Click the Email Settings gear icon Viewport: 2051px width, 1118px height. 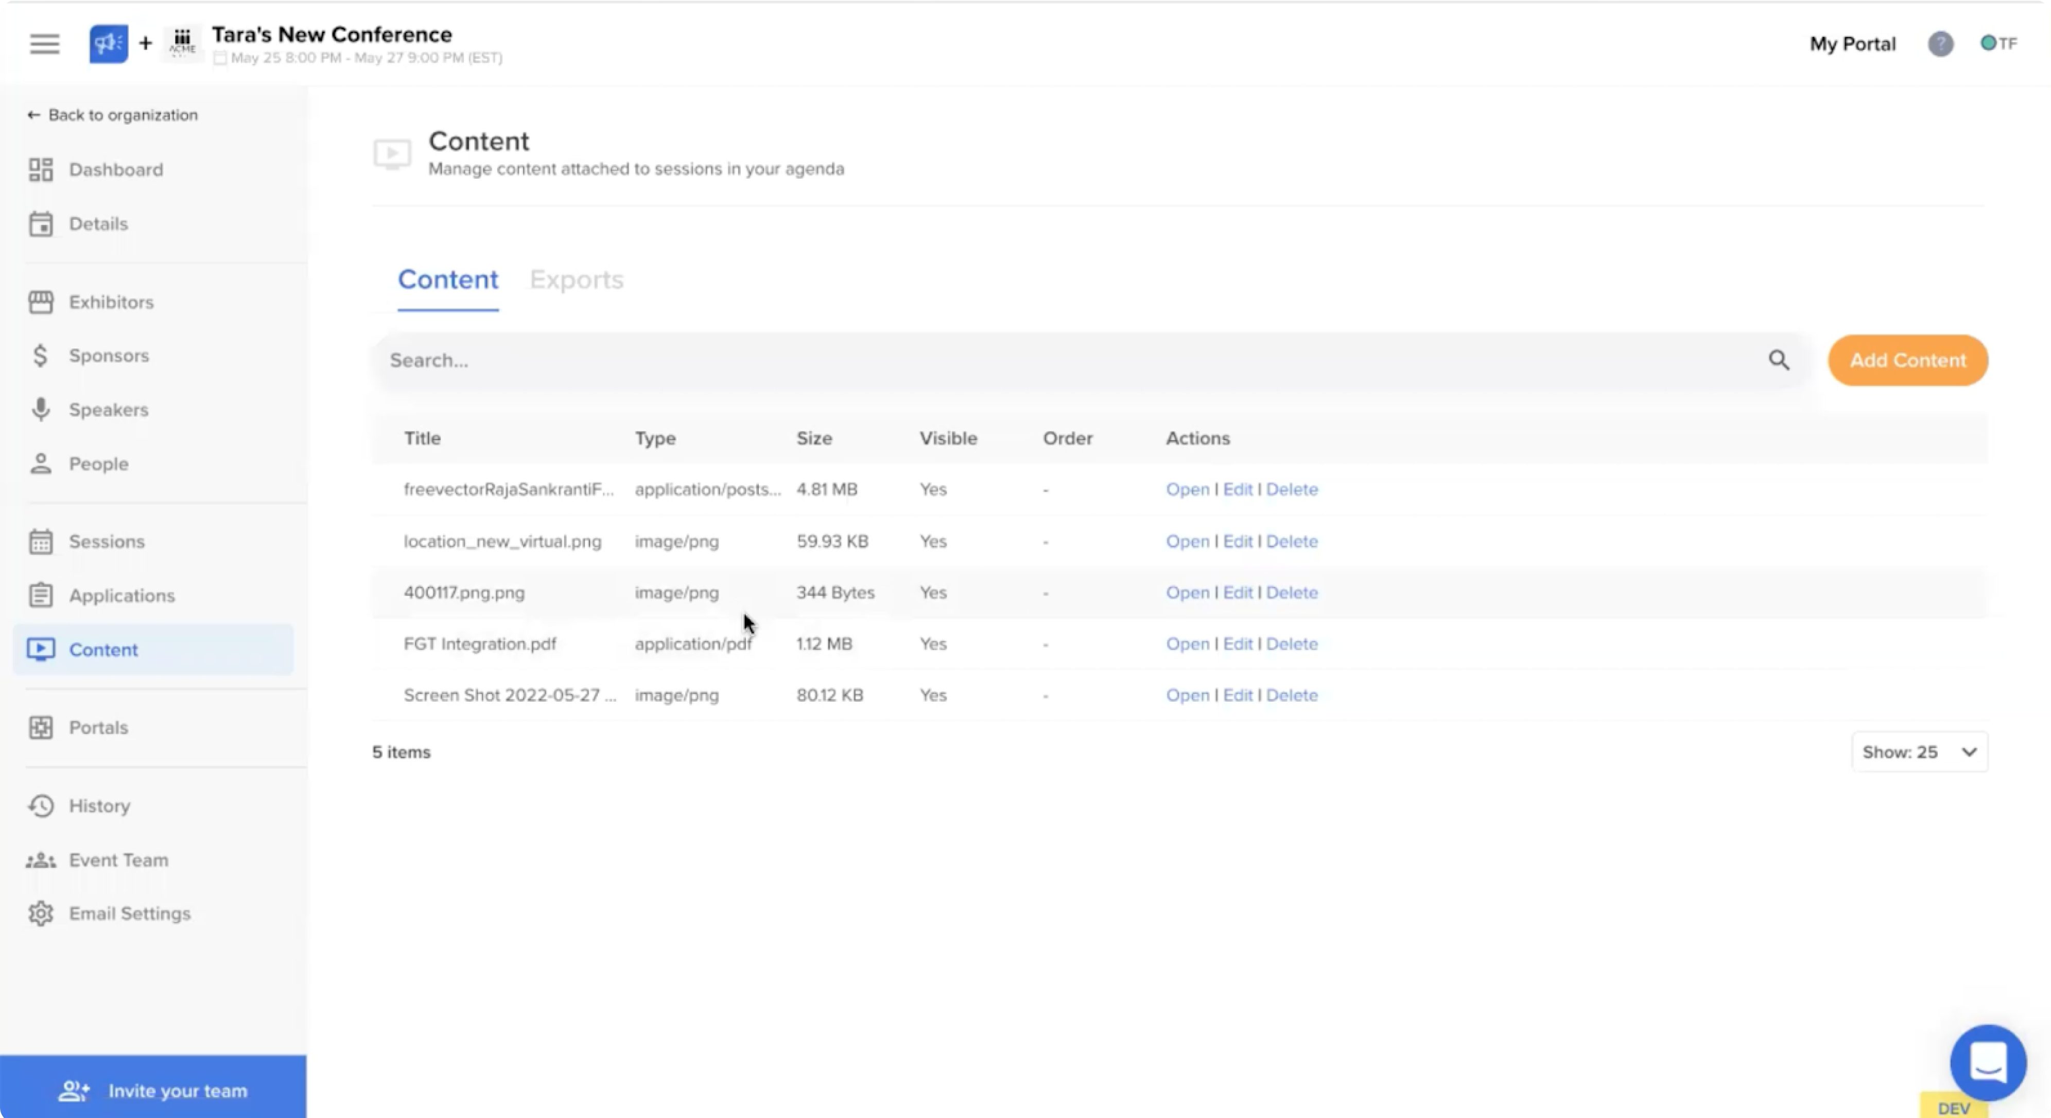[41, 913]
